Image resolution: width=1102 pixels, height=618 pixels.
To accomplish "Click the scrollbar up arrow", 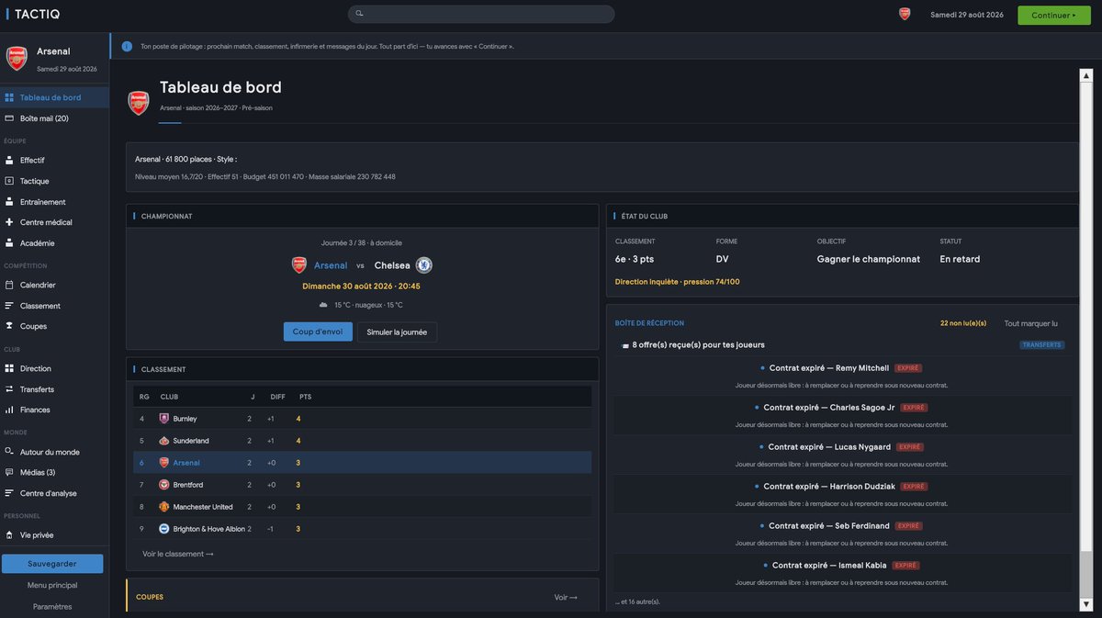I will (x=1086, y=76).
